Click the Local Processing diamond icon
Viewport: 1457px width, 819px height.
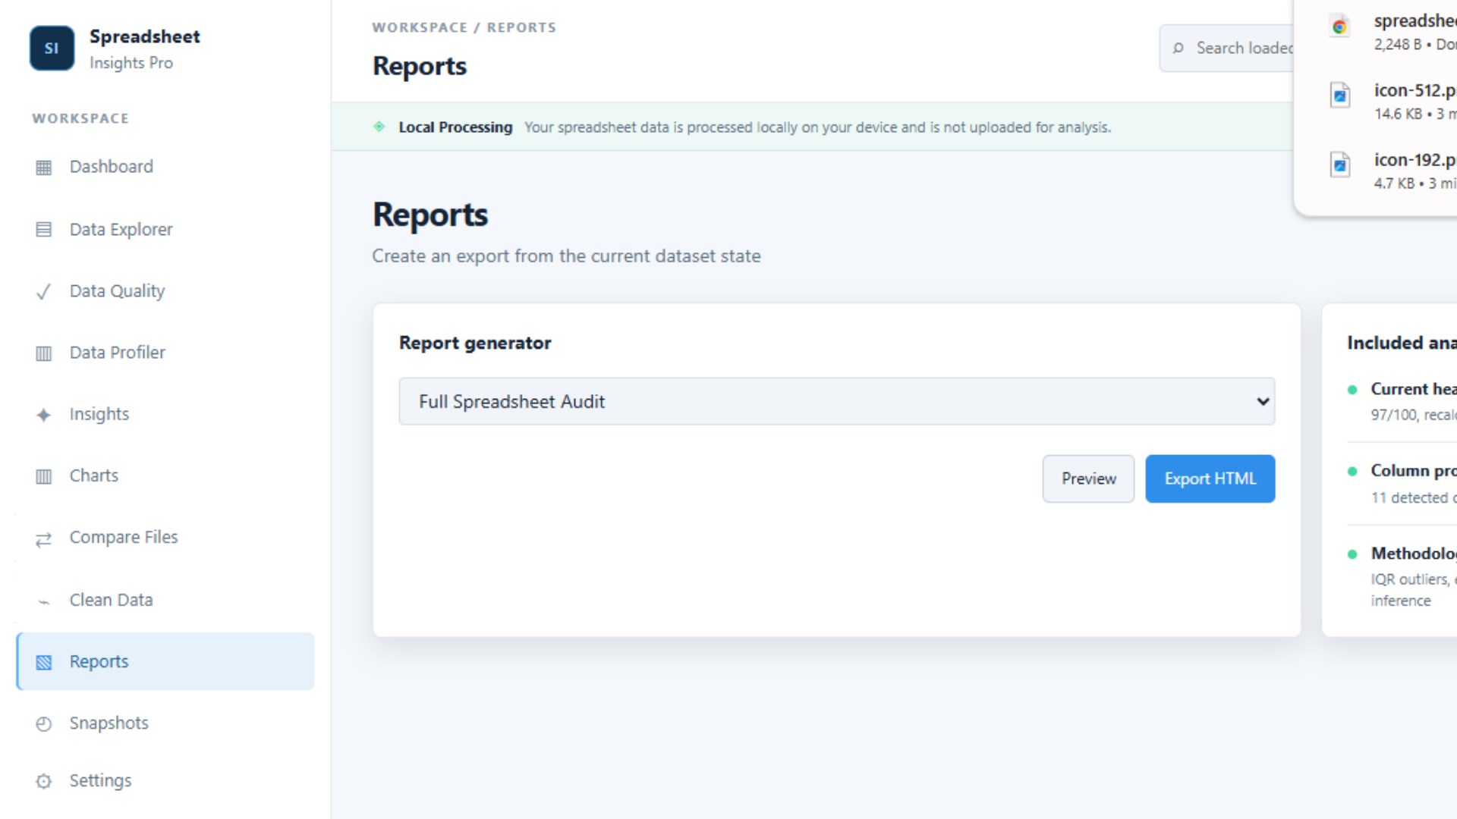379,127
